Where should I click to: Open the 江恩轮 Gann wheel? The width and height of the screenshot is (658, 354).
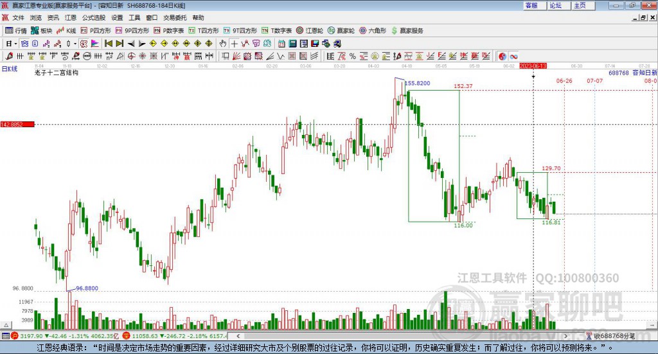310,31
